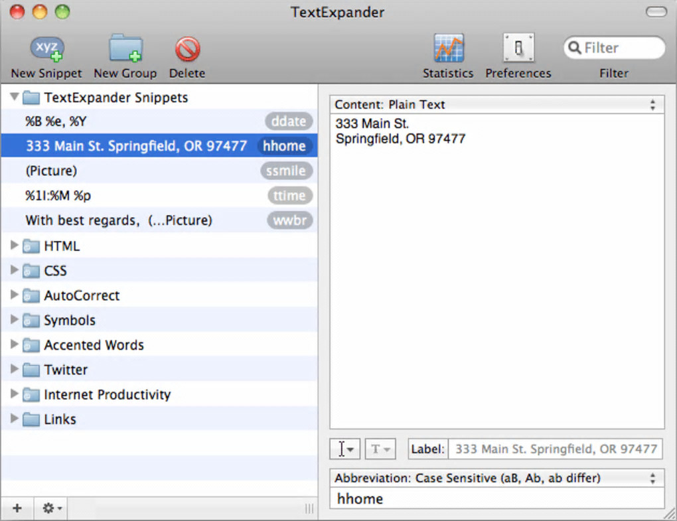Expand the AutoCorrect group
The width and height of the screenshot is (677, 521).
[14, 295]
